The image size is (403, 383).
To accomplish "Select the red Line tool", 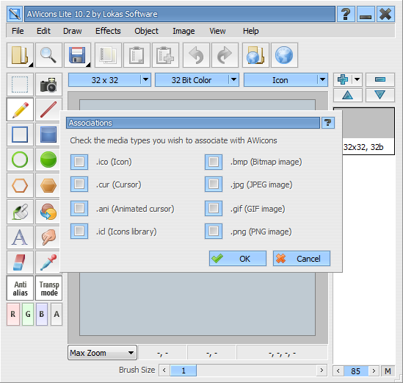I will (x=48, y=110).
